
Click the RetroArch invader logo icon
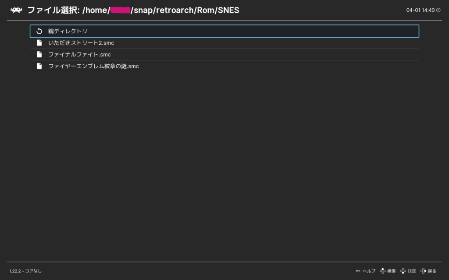pos(16,10)
